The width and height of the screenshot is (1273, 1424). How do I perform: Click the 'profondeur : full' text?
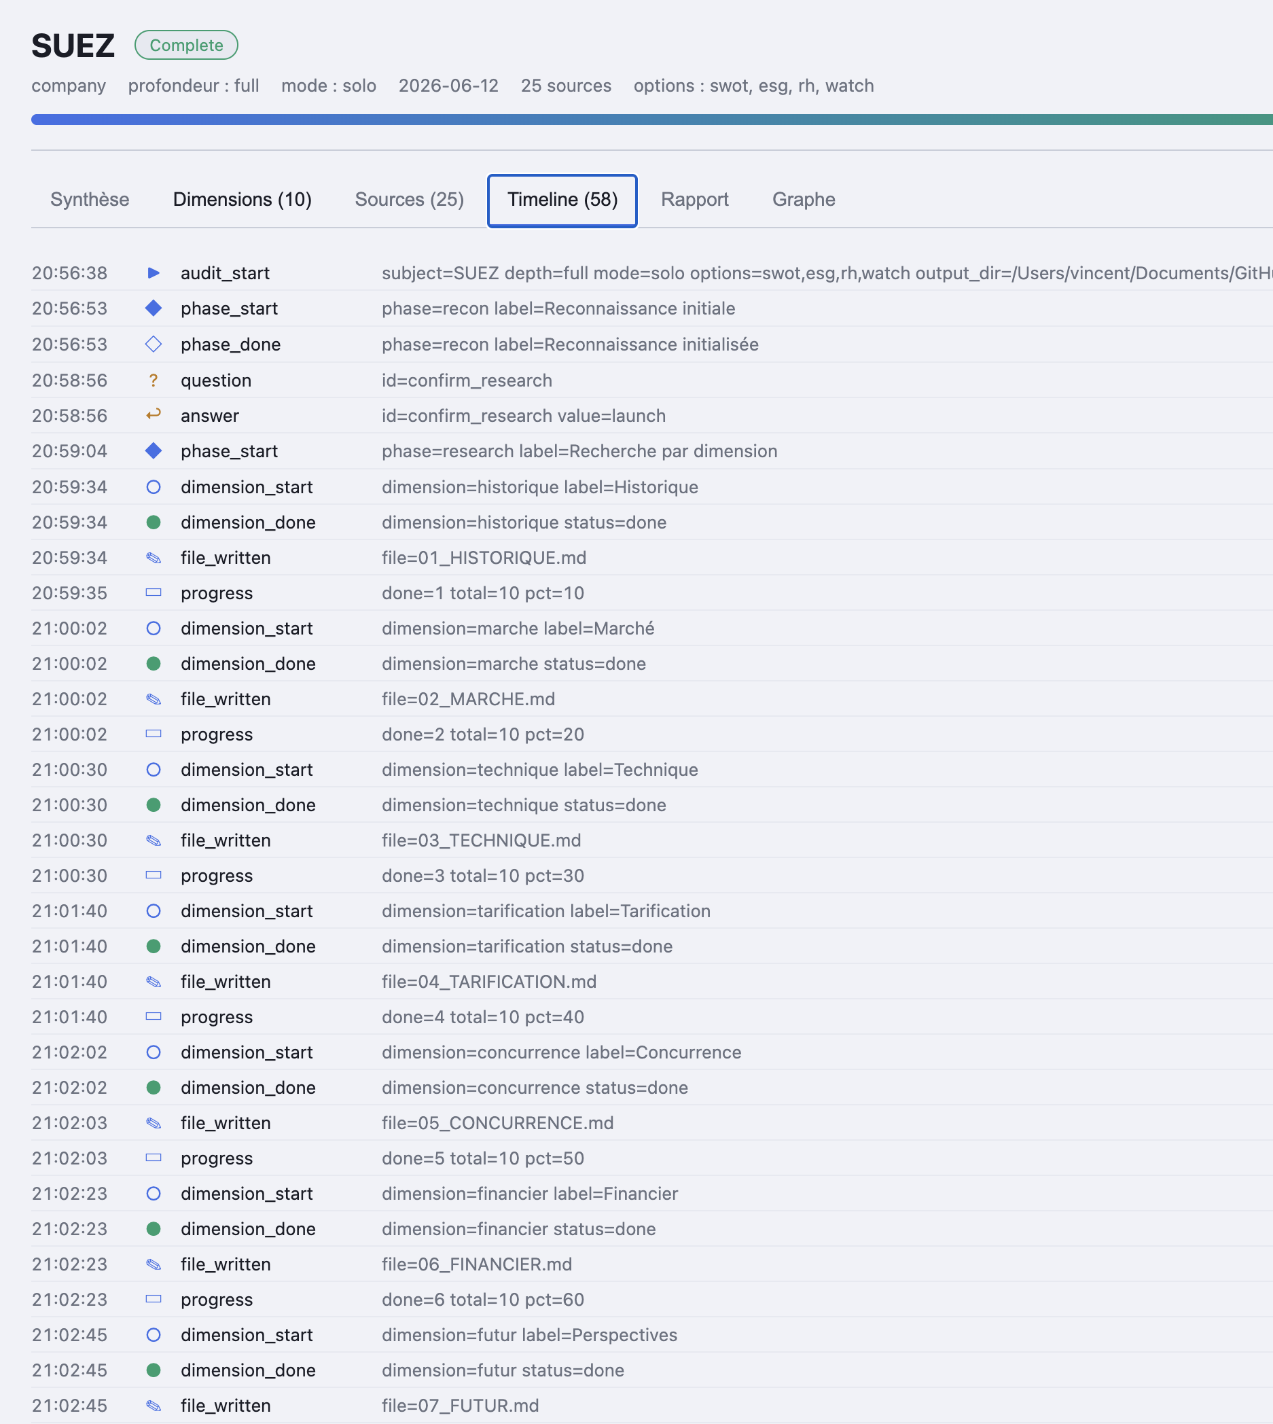(x=194, y=86)
